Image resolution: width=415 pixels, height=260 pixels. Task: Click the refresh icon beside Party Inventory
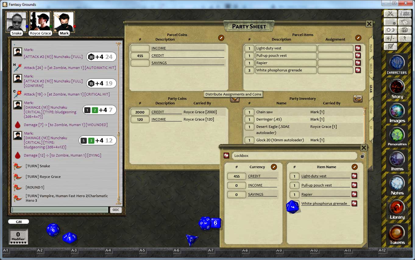tap(358, 99)
